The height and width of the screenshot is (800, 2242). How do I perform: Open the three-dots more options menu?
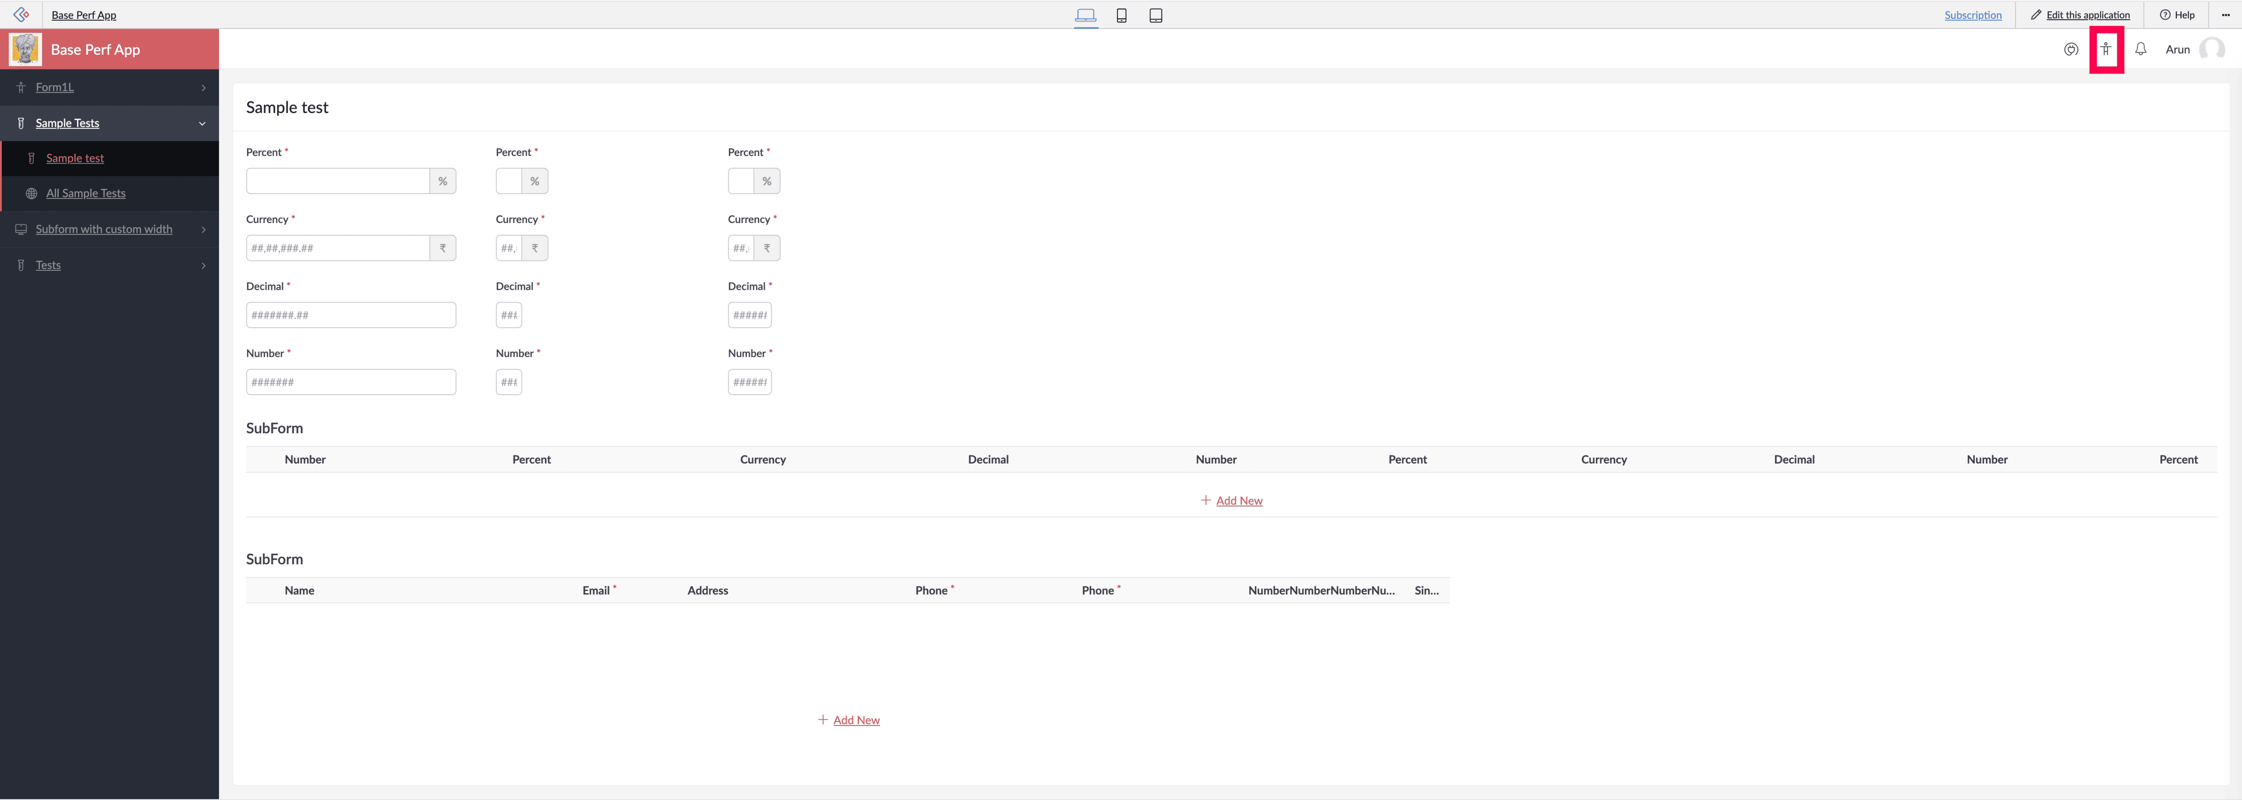point(2225,15)
